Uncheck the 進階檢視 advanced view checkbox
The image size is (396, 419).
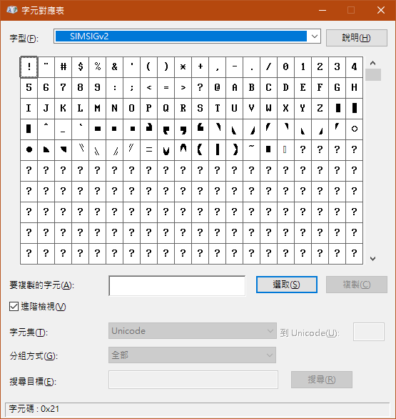(x=14, y=307)
